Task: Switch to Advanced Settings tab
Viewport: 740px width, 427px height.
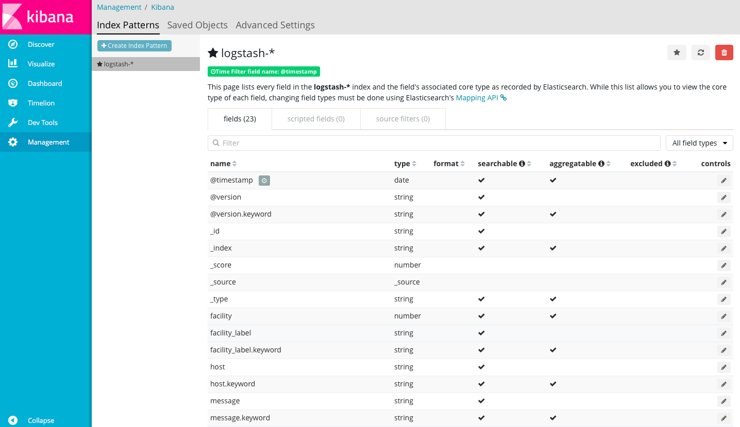Action: [275, 25]
